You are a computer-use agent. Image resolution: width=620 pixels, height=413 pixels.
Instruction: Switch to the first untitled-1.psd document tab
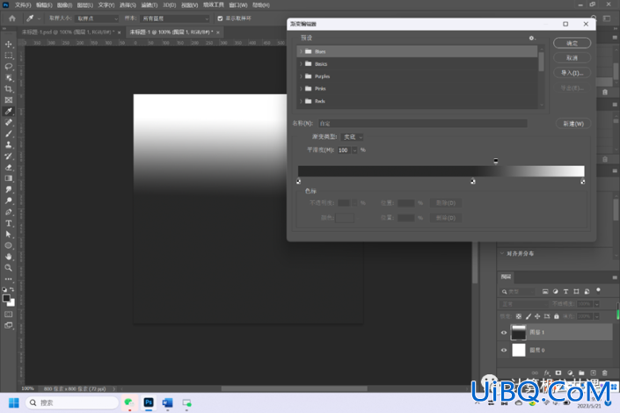[68, 32]
